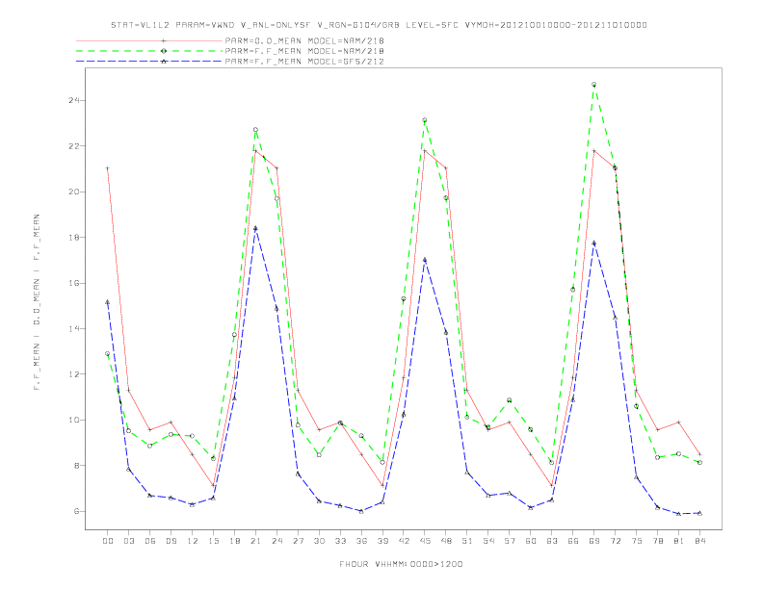Click y-axis tick value 14
Screen dimensions: 763x589
73,329
